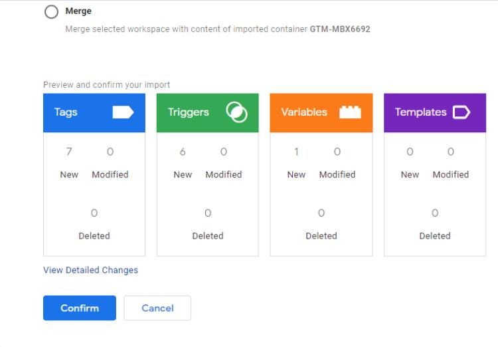
Task: Click the purple Templates card header
Action: click(x=435, y=112)
